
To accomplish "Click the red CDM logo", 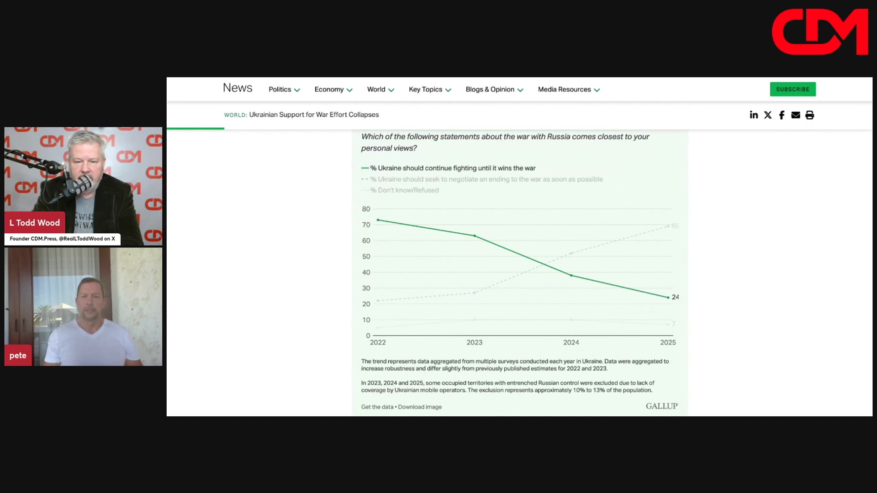I will (820, 32).
